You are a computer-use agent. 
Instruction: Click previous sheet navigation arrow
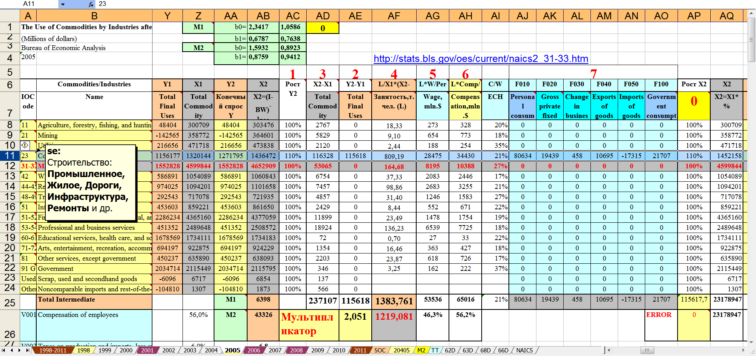pyautogui.click(x=11, y=350)
